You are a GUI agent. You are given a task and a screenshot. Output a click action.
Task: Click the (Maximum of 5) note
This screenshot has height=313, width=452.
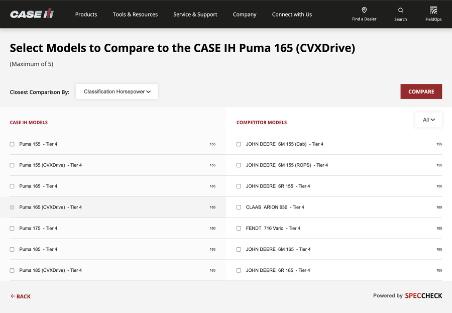32,64
